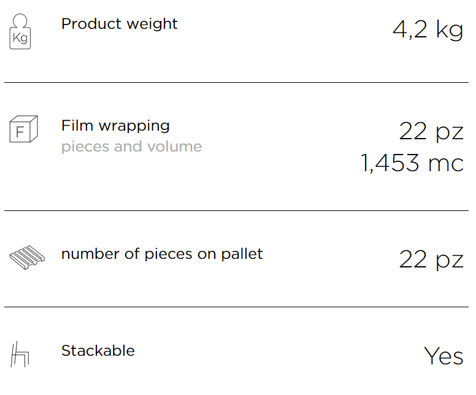Click the 4,2 kg weight value
The height and width of the screenshot is (395, 476).
tap(428, 30)
